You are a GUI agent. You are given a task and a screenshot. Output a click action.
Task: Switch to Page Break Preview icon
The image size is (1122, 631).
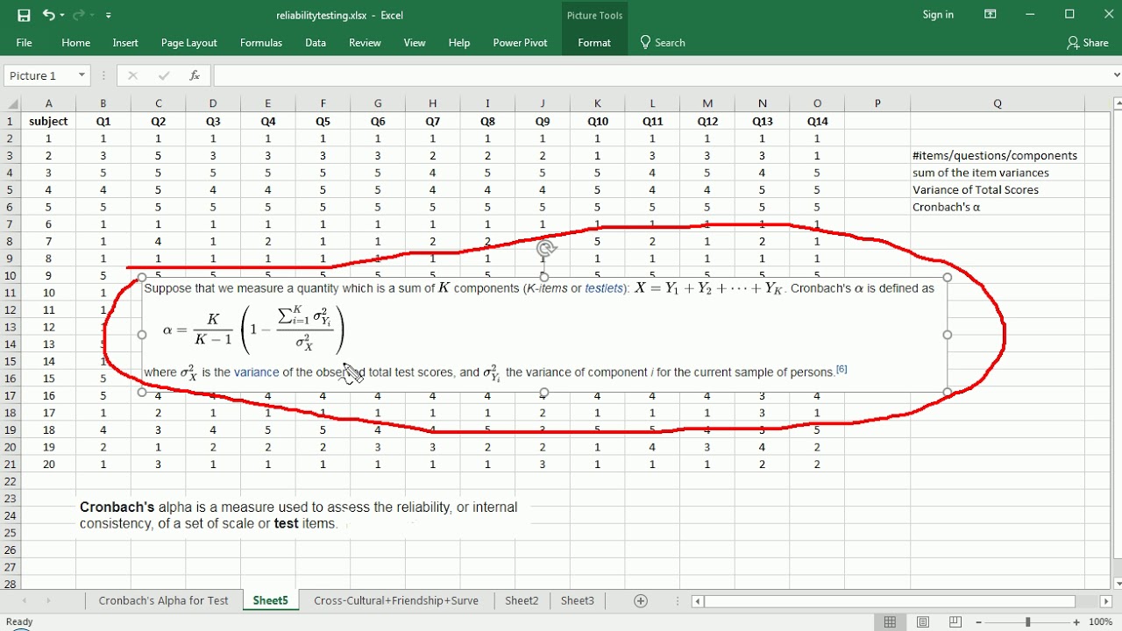[955, 622]
